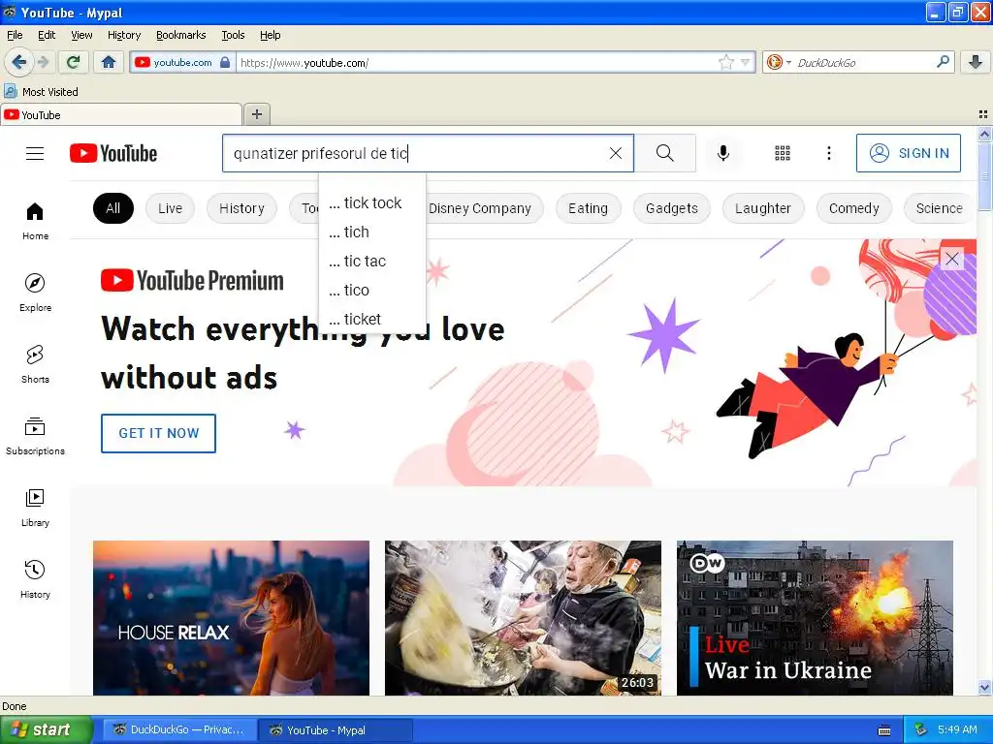Select the Live filter chip
Viewport: 993px width, 744px height.
point(170,208)
